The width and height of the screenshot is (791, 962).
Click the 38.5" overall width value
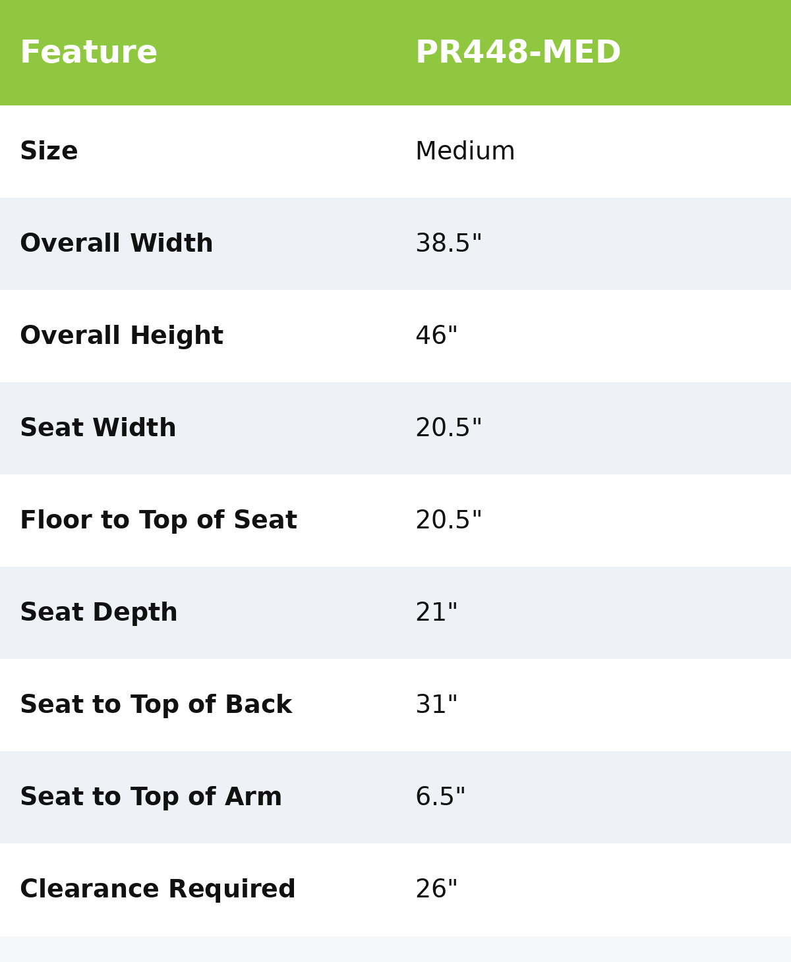point(449,244)
